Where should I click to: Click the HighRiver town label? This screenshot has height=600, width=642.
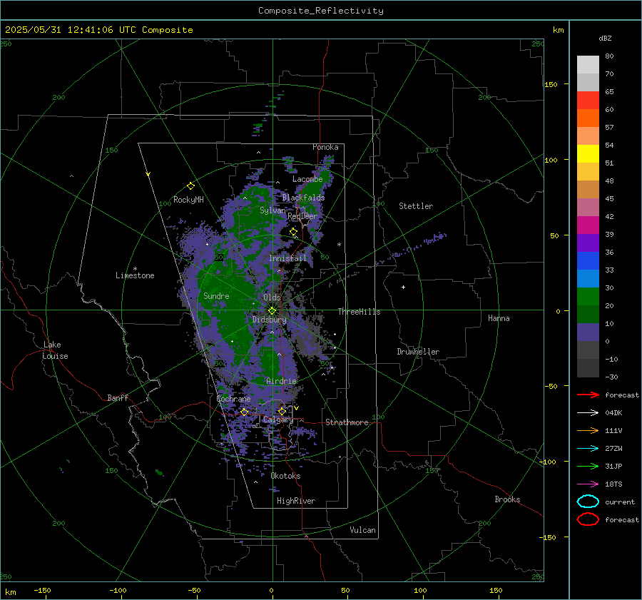click(x=296, y=501)
